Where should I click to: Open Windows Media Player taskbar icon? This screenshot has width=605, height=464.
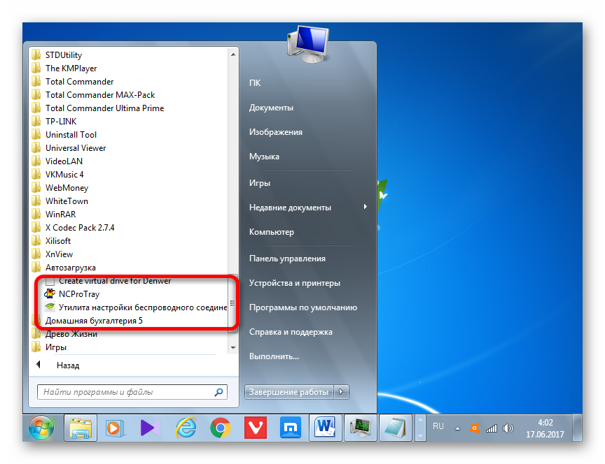pyautogui.click(x=115, y=428)
